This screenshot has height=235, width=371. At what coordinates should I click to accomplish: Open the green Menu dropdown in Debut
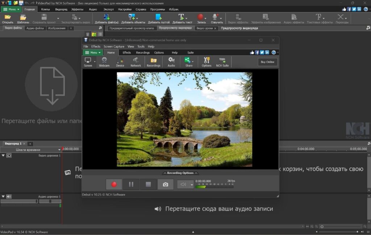tap(93, 53)
